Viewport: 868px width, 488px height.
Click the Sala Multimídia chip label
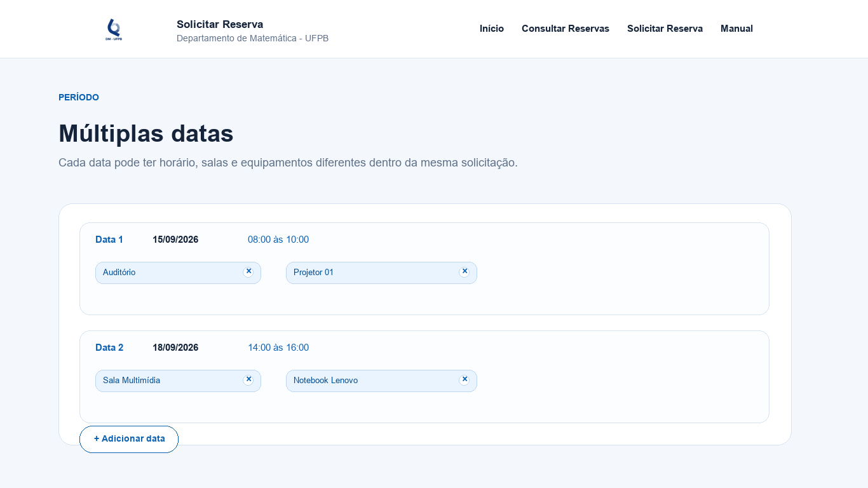(x=132, y=381)
